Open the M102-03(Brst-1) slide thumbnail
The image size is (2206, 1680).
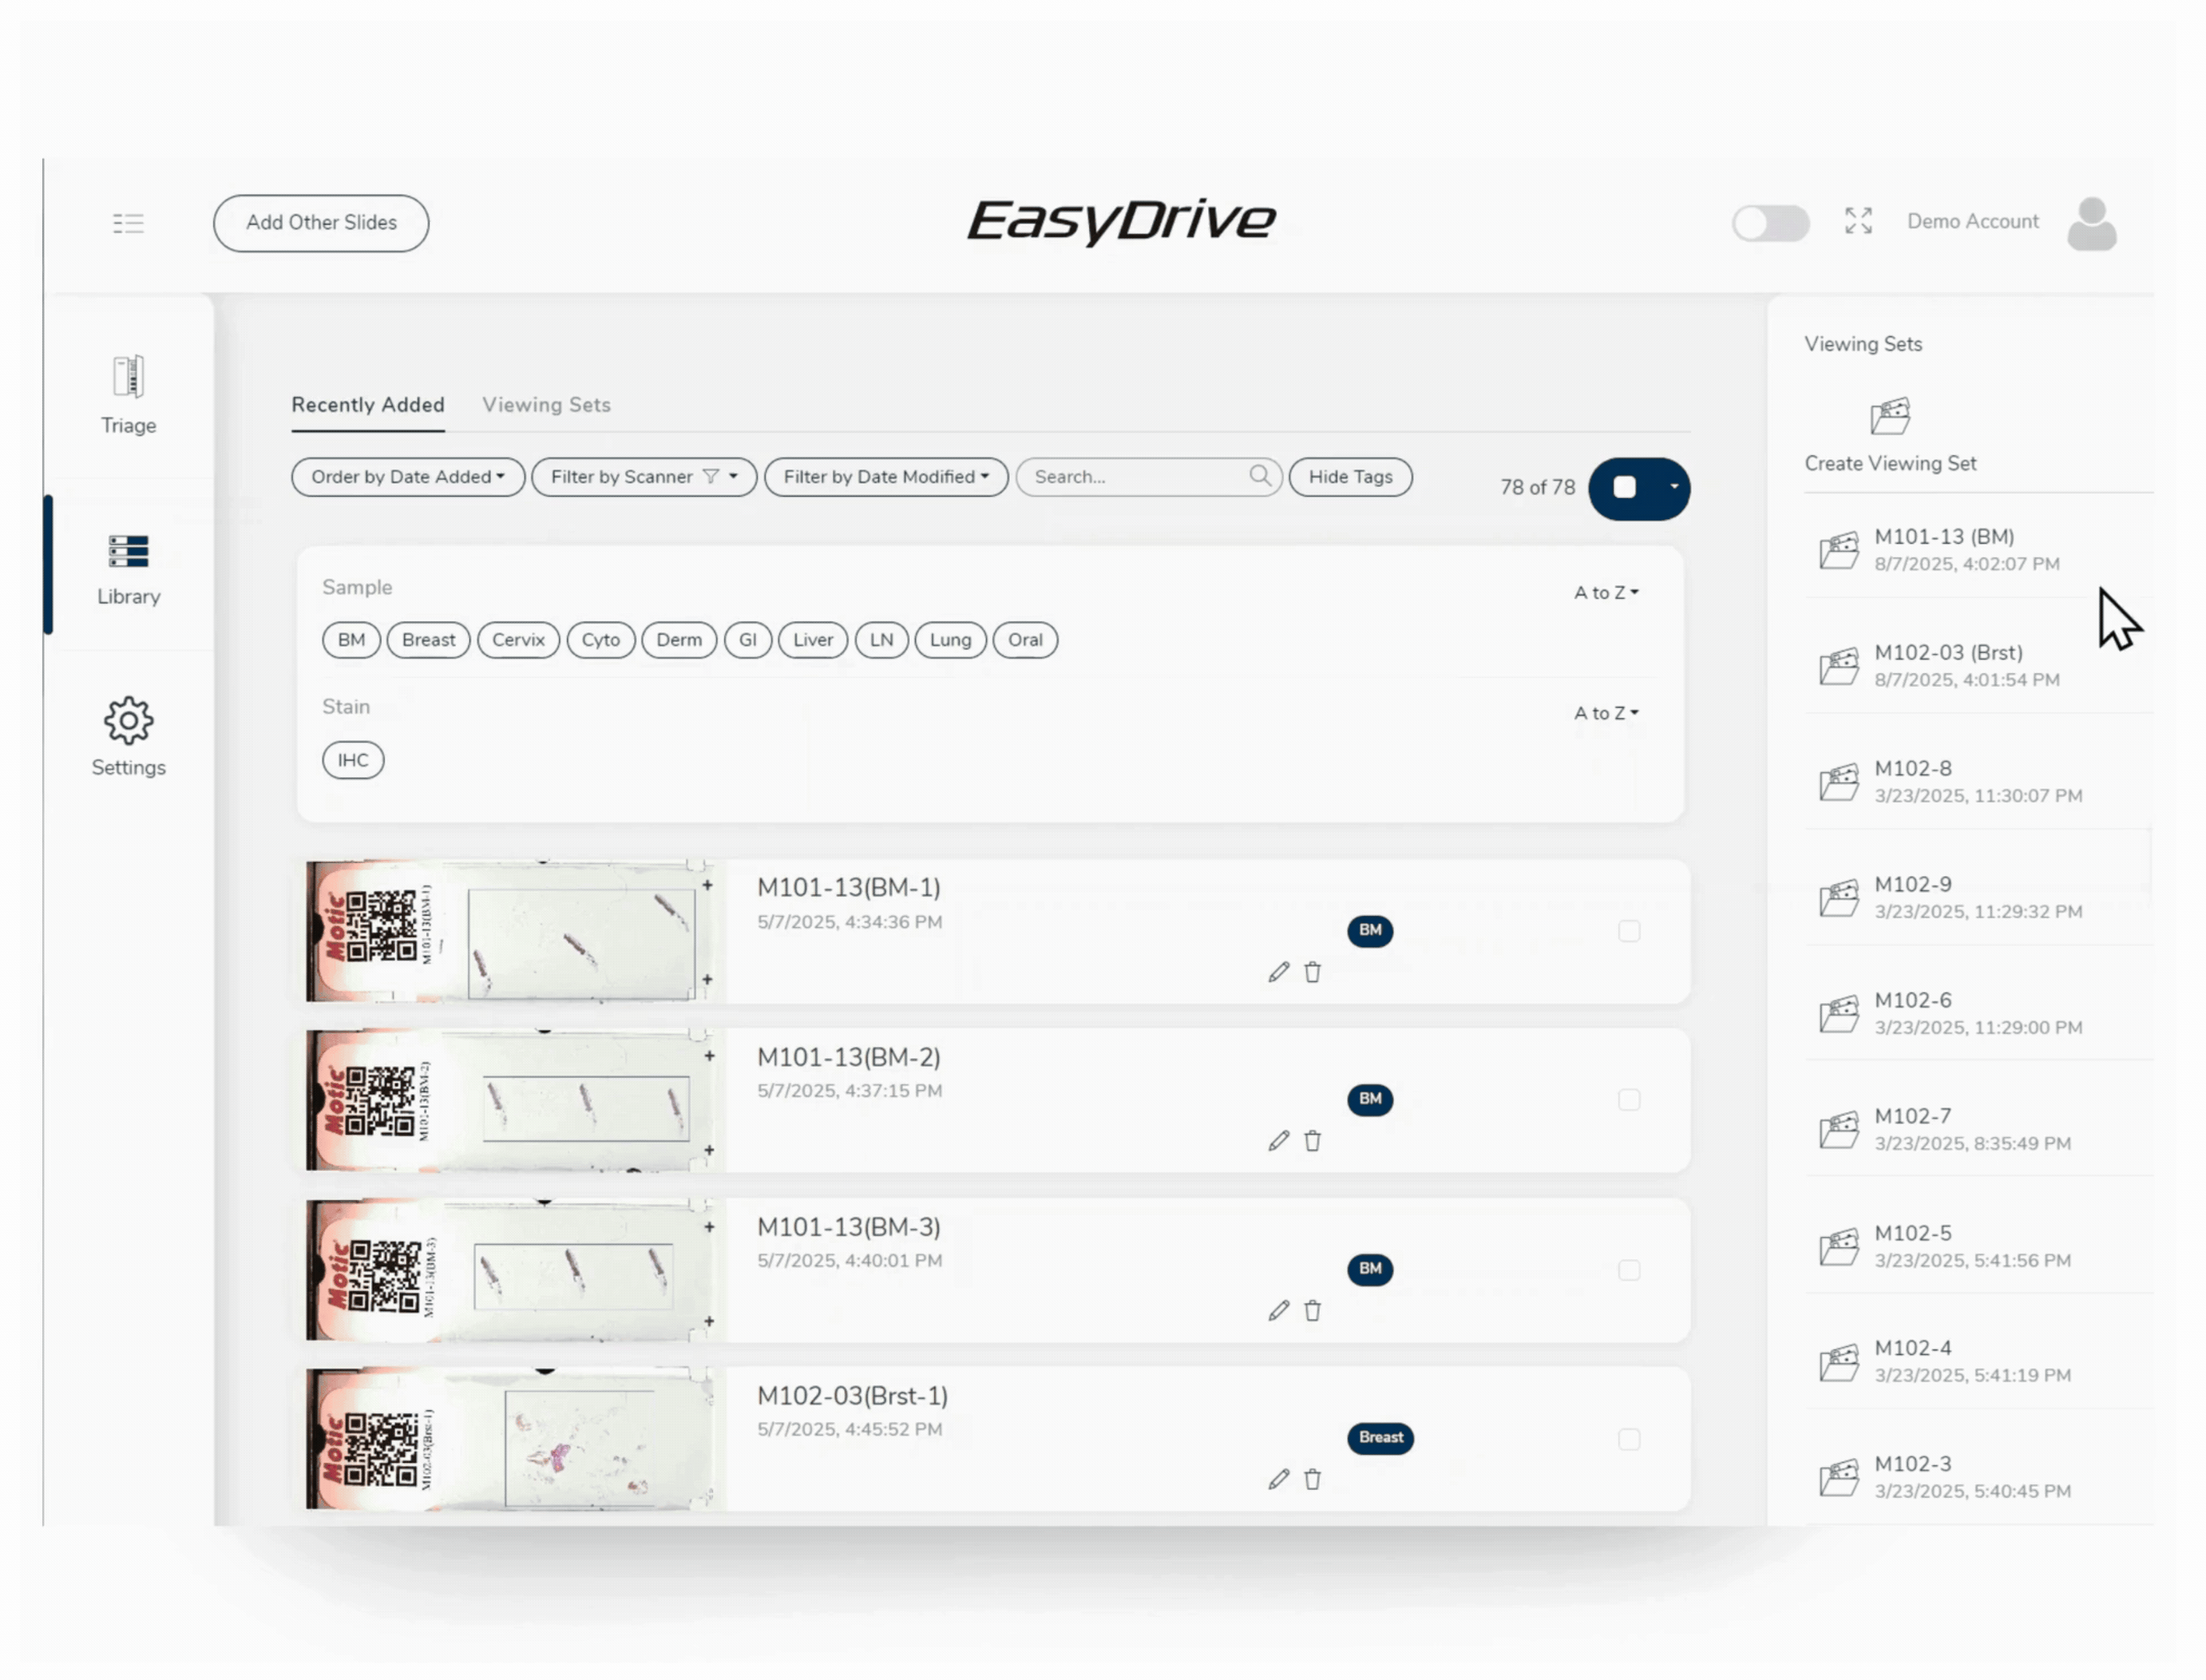click(510, 1439)
